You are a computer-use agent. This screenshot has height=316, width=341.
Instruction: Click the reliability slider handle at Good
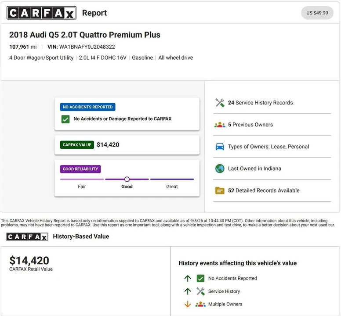pos(127,179)
